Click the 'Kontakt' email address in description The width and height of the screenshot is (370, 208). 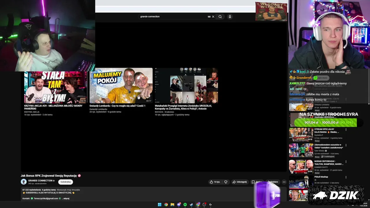click(x=46, y=198)
